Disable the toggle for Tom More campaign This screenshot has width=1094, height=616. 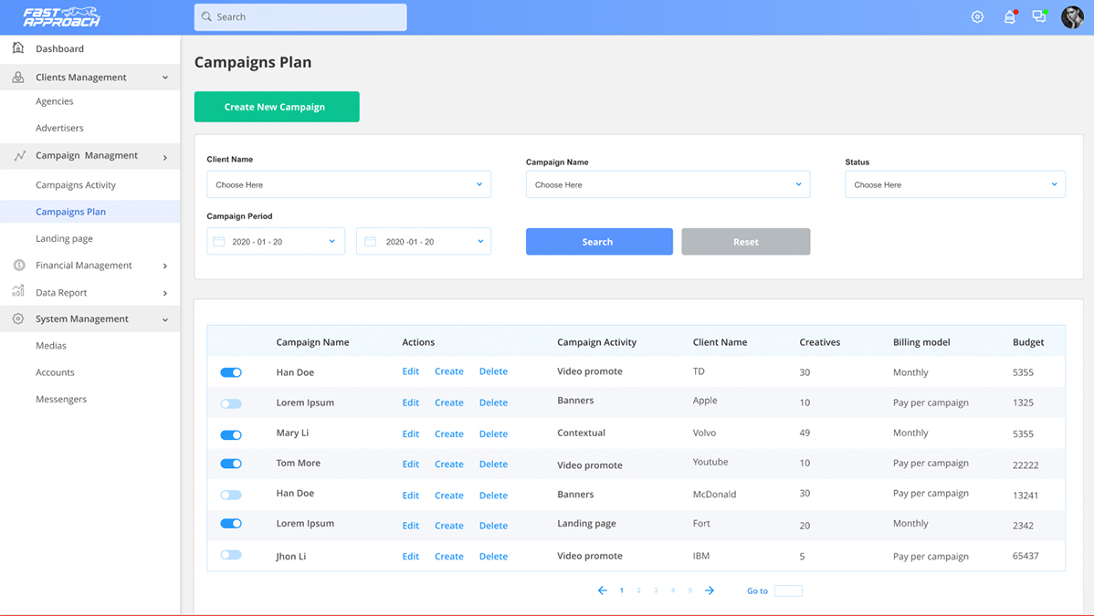[231, 464]
